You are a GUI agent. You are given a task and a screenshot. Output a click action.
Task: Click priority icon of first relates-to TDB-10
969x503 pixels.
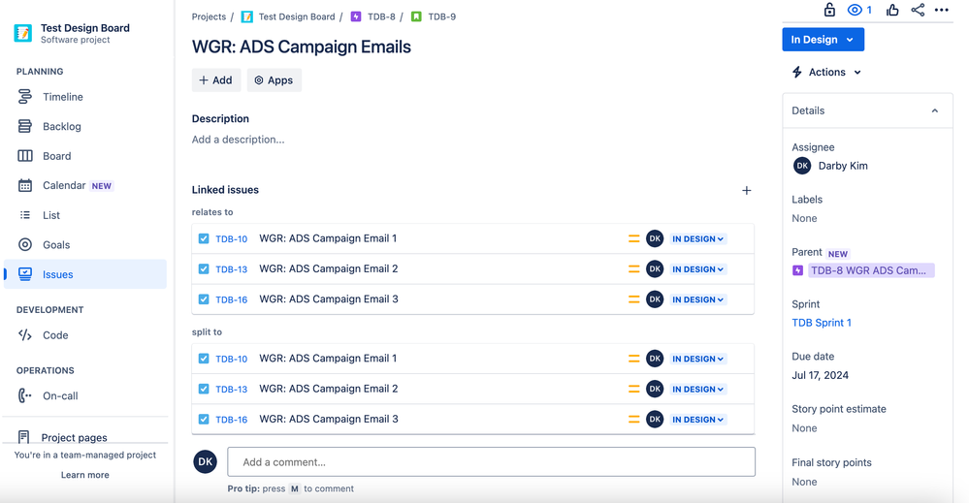coord(633,238)
